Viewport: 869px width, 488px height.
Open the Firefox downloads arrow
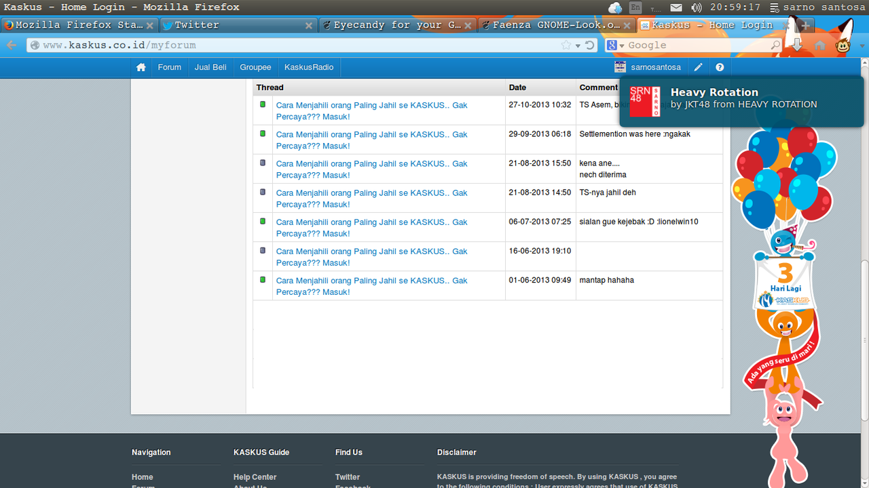[x=797, y=45]
